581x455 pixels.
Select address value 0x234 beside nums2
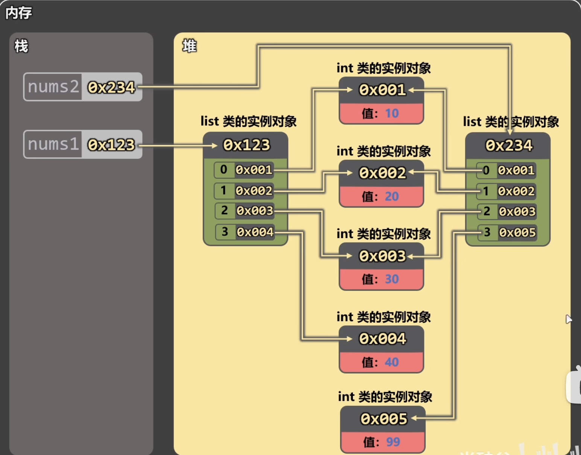coord(111,87)
